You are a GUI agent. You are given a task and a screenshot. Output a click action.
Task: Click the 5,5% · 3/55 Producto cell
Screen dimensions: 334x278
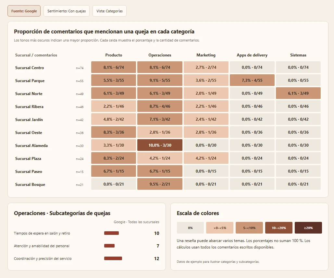click(114, 80)
